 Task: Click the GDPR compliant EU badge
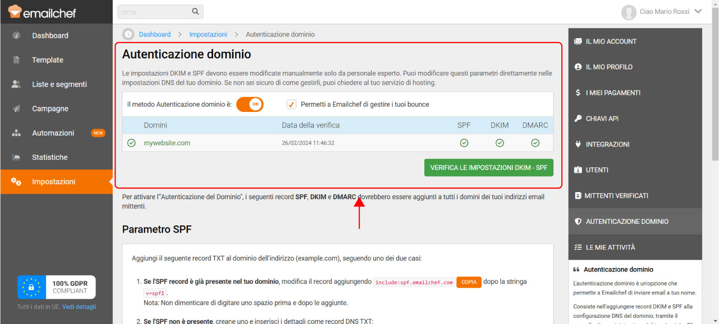click(56, 287)
